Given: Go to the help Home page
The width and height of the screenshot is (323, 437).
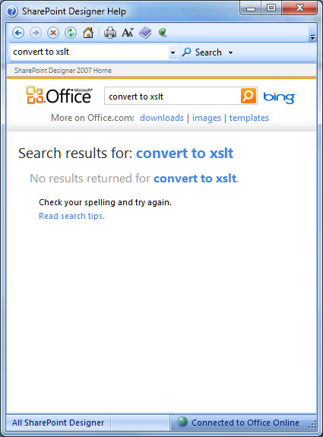Looking at the screenshot, I should coord(88,33).
